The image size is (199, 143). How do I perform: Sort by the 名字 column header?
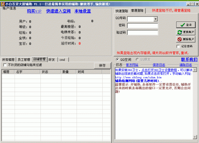[x=28, y=72]
